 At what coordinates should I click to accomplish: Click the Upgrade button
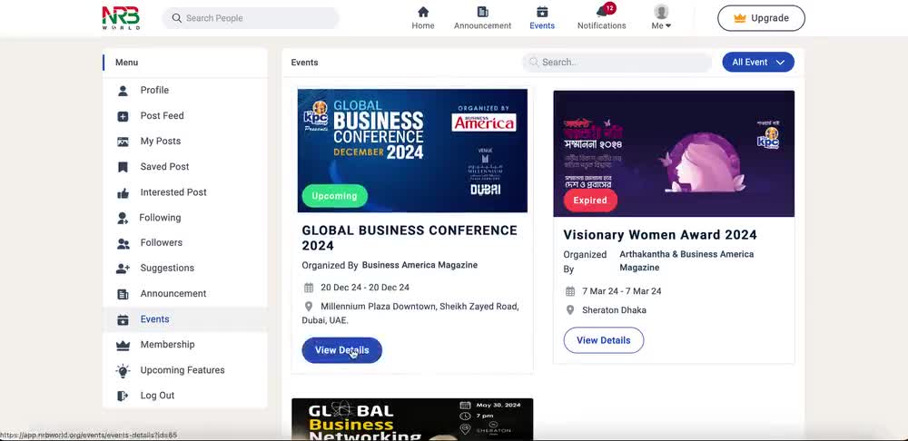tap(762, 18)
